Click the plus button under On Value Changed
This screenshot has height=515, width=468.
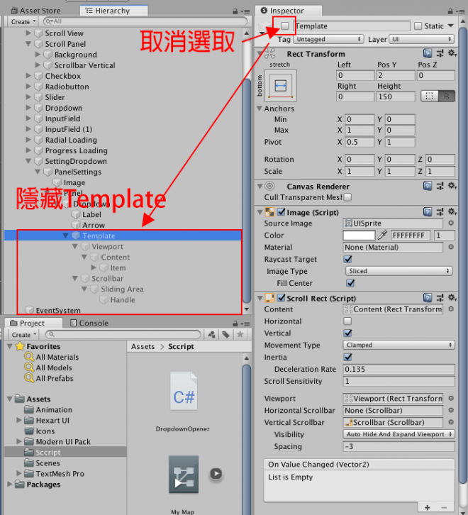(x=428, y=507)
